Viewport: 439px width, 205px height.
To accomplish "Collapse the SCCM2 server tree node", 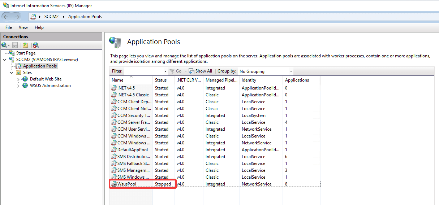I will [x=5, y=60].
